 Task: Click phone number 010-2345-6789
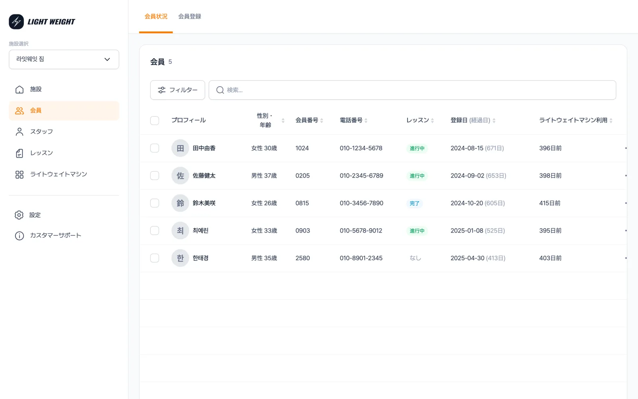[361, 176]
